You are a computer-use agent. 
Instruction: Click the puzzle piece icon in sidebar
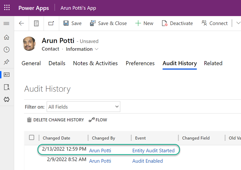[7, 100]
